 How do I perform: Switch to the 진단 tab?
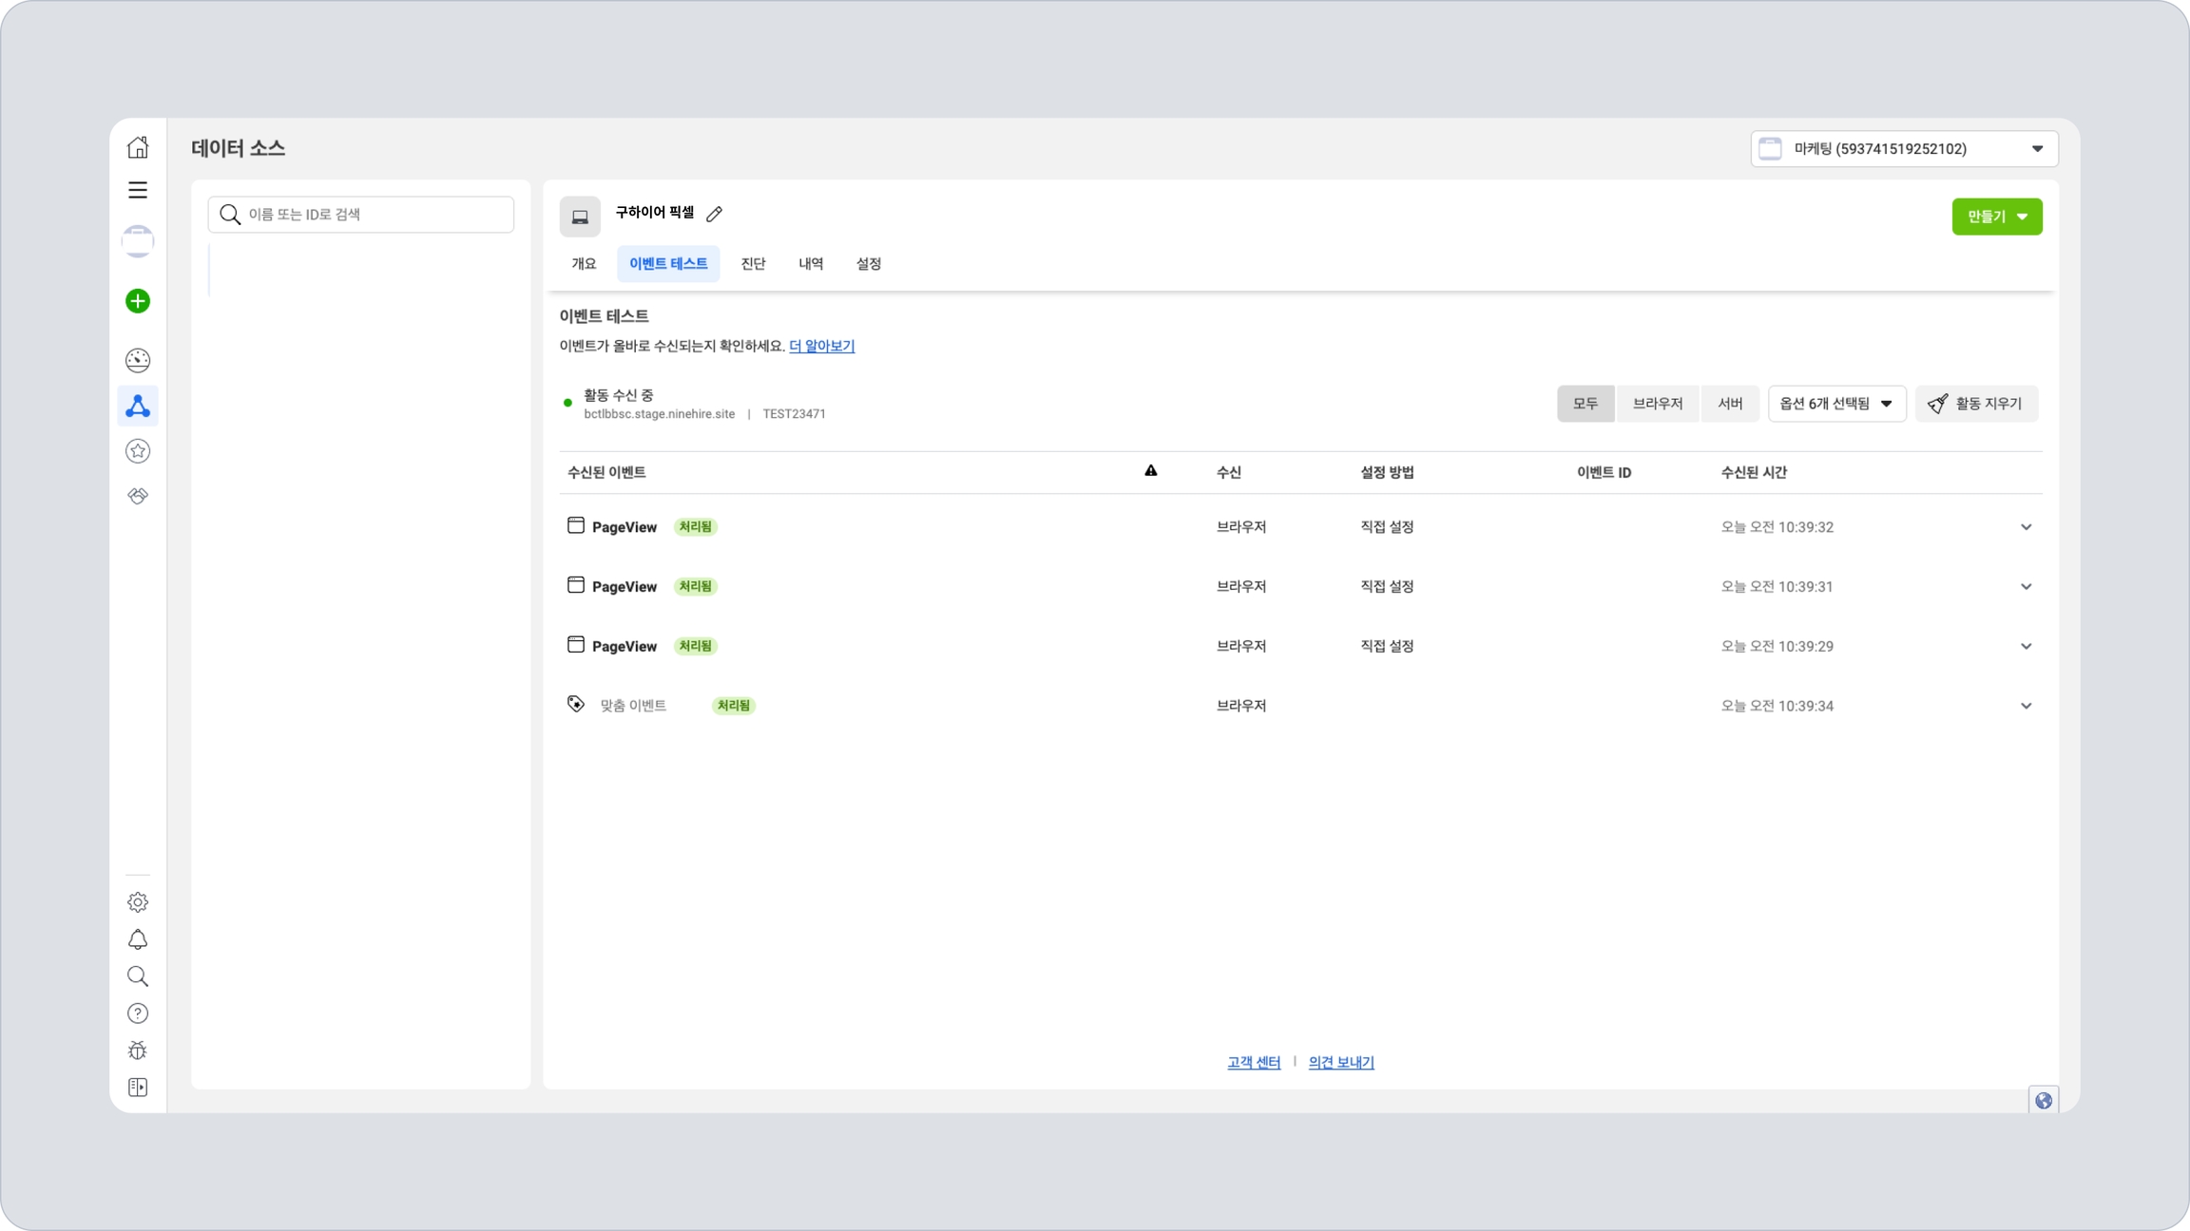[x=753, y=264]
